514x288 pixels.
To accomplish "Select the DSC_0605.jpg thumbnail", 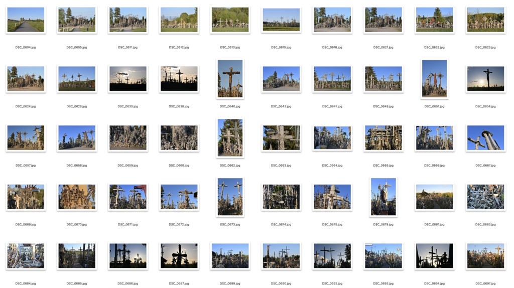I will pyautogui.click(x=77, y=20).
